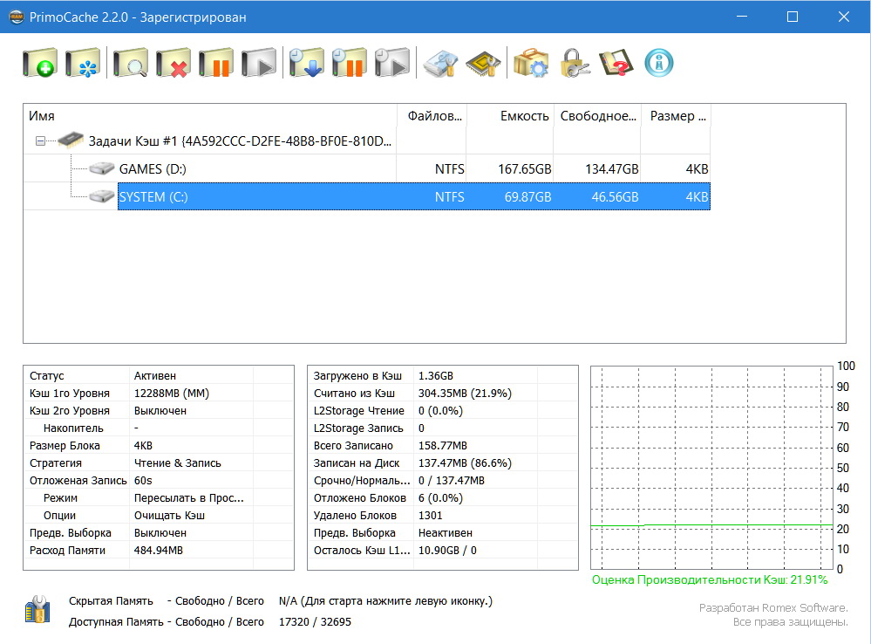The image size is (871, 644).
Task: Click the 484.94MB memory usage value
Action: pyautogui.click(x=159, y=551)
